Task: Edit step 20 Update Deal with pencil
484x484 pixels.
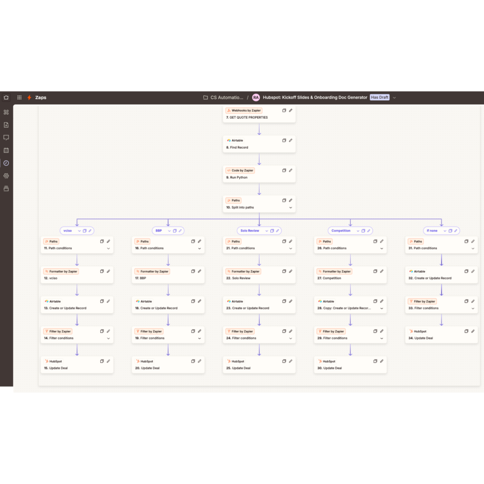Action: [x=199, y=361]
